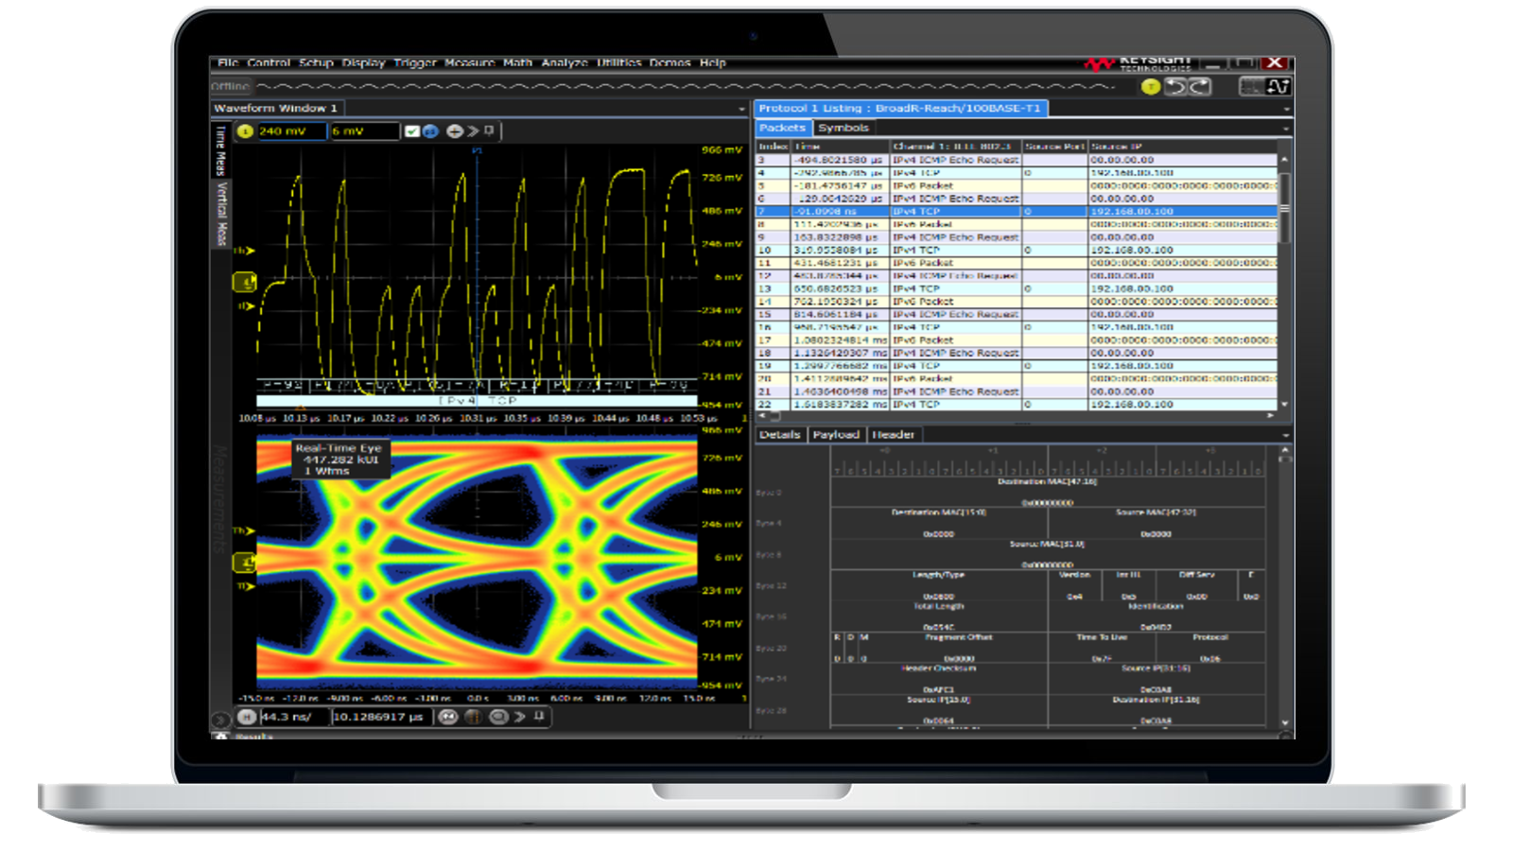Click the Source Port column header
This screenshot has height=851, width=1513.
[x=1054, y=147]
